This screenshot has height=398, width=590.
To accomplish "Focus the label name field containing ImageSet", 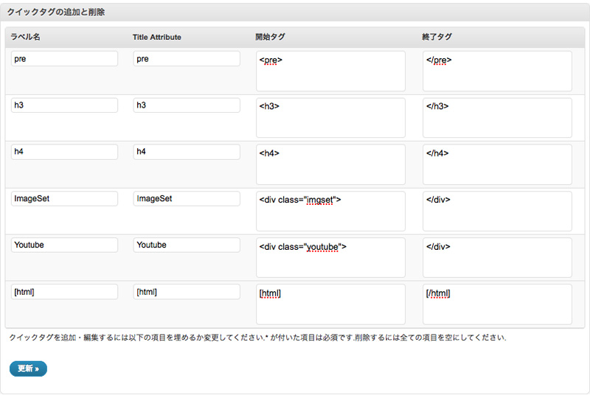I will 64,198.
